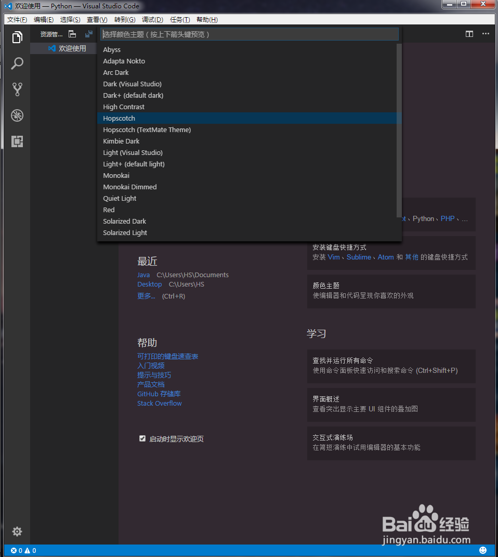Screen dimensions: 498x557
Task: Open the Search view icon
Action: (17, 63)
